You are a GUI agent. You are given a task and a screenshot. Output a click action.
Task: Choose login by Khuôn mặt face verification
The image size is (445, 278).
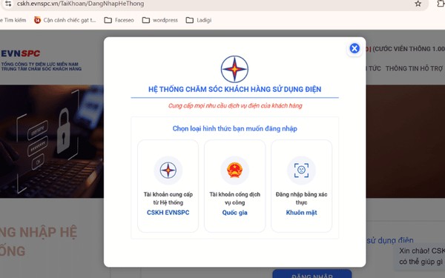(x=301, y=186)
